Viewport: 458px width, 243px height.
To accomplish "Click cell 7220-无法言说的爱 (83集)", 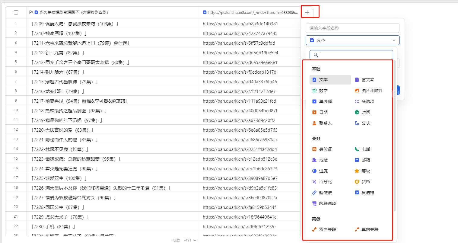I will click(113, 130).
